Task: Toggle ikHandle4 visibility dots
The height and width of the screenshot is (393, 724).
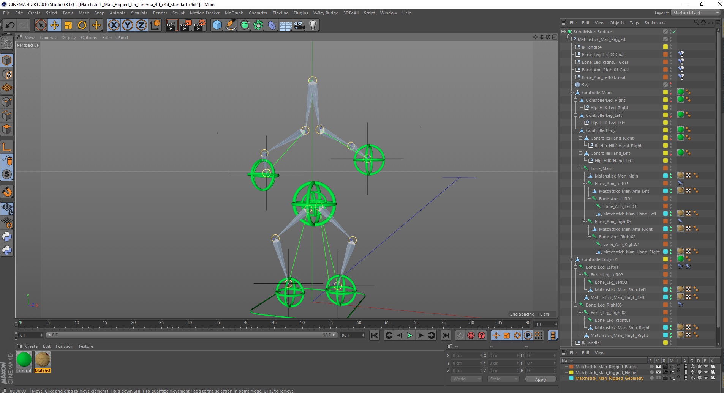Action: 670,47
